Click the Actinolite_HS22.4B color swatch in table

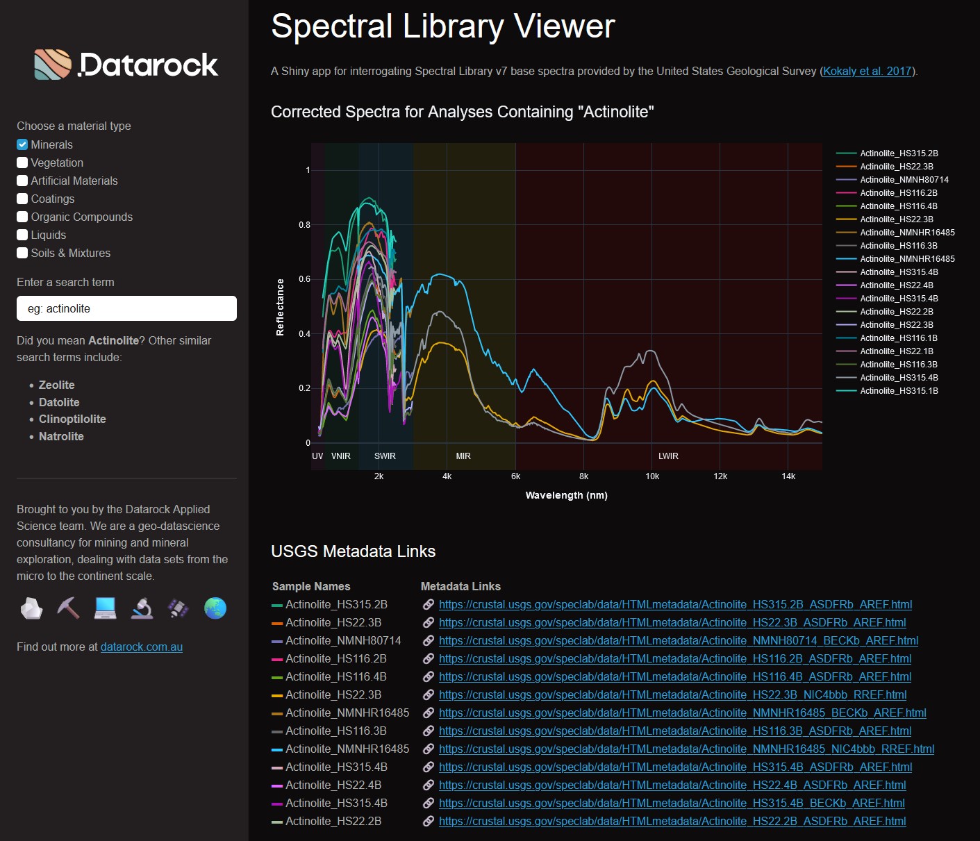coord(277,785)
